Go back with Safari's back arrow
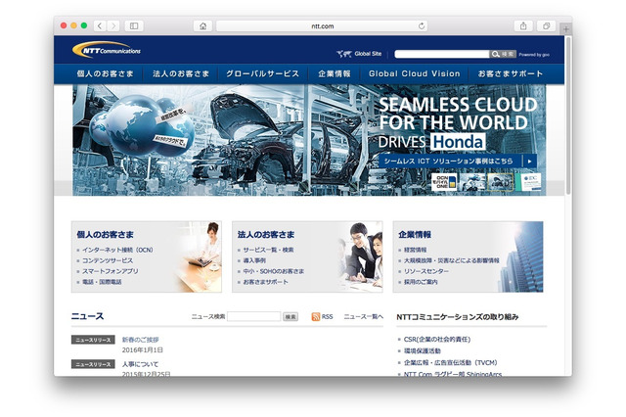This screenshot has width=626, height=417. [x=100, y=26]
